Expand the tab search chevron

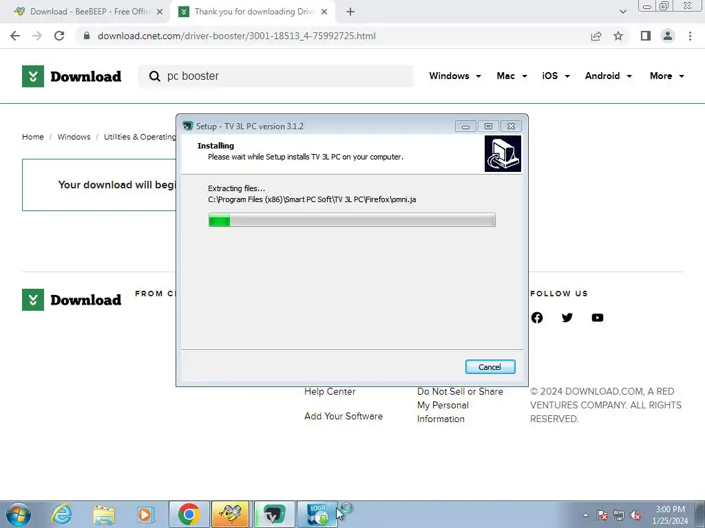pyautogui.click(x=622, y=12)
